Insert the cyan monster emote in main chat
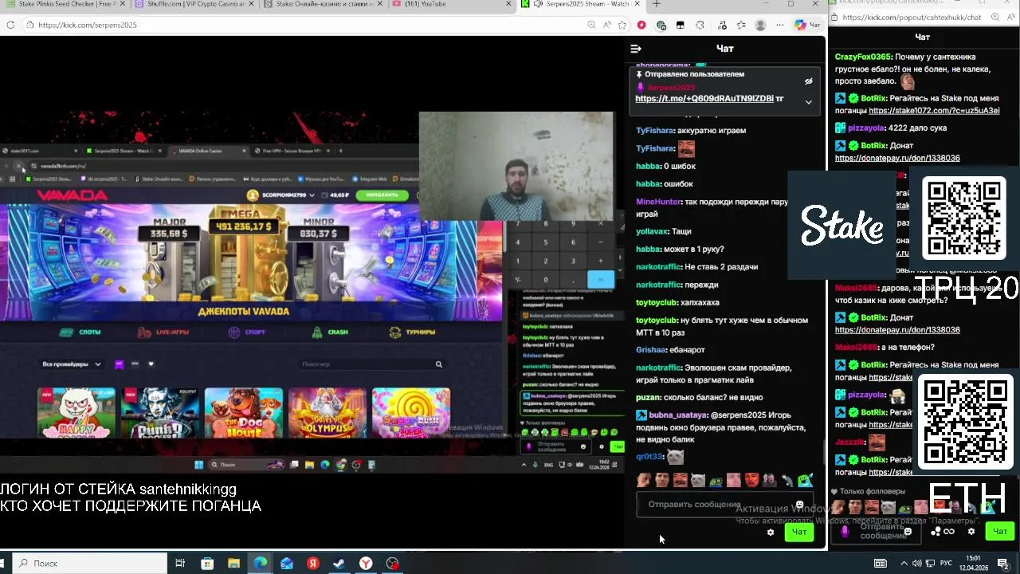The width and height of the screenshot is (1020, 574). [805, 481]
